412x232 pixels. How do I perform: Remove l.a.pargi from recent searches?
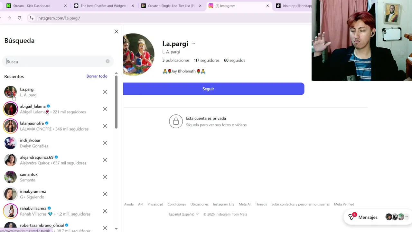[x=105, y=92]
